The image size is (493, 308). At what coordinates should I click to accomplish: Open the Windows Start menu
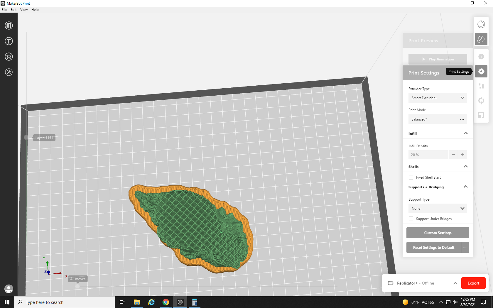coord(7,302)
